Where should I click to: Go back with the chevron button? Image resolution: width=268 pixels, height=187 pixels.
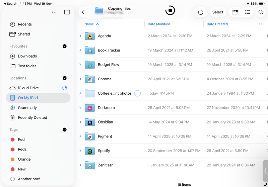(83, 12)
